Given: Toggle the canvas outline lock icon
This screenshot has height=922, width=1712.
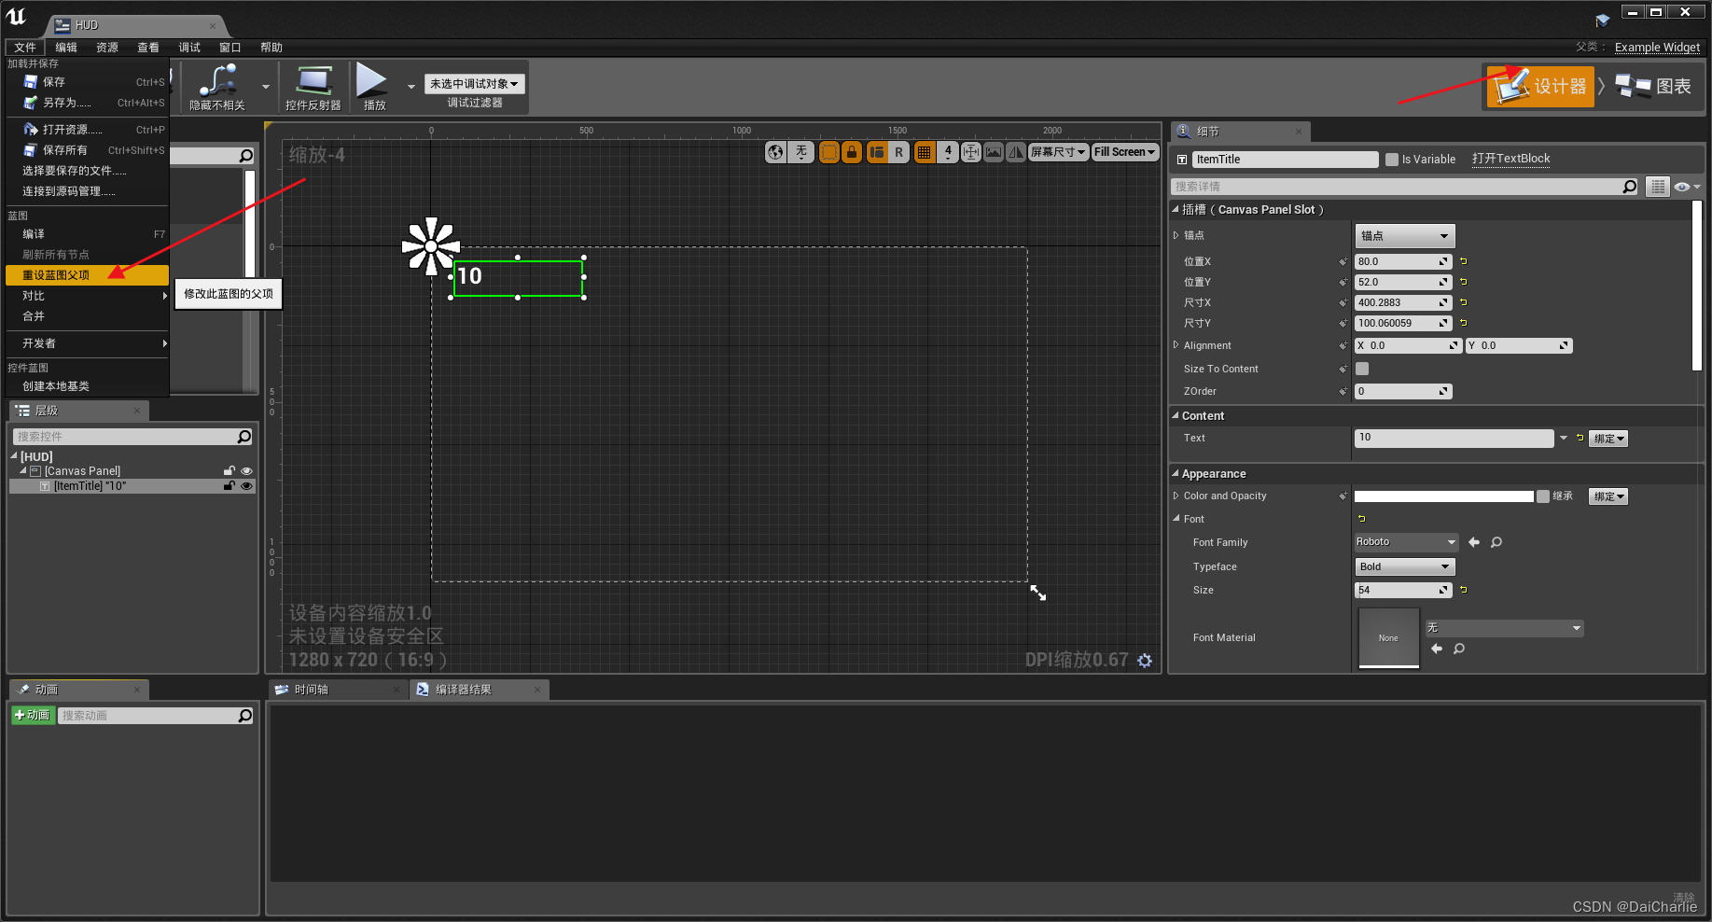Looking at the screenshot, I should point(852,151).
